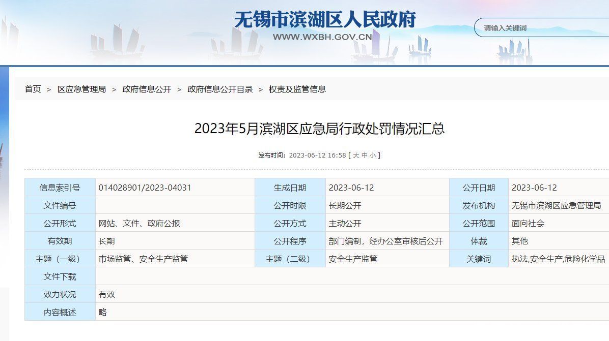The height and width of the screenshot is (341, 609).
Task: Click the 生成日期 value 2023-06-12
Action: pyautogui.click(x=351, y=188)
